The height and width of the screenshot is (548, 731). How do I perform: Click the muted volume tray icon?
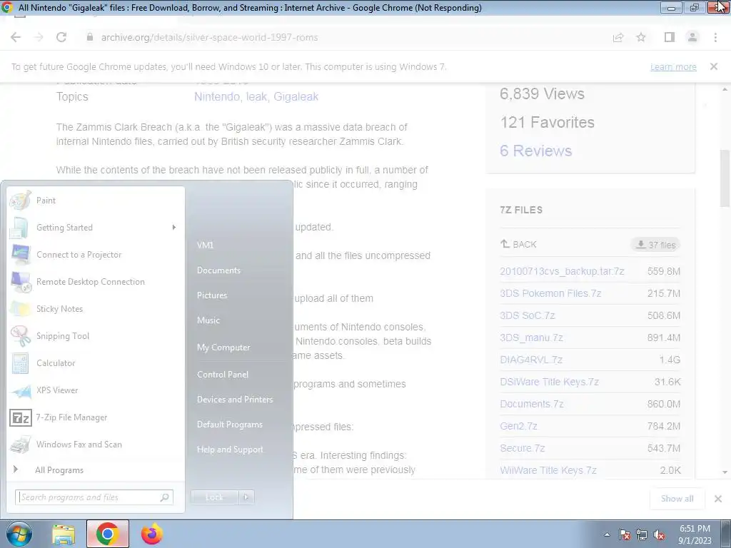(659, 534)
